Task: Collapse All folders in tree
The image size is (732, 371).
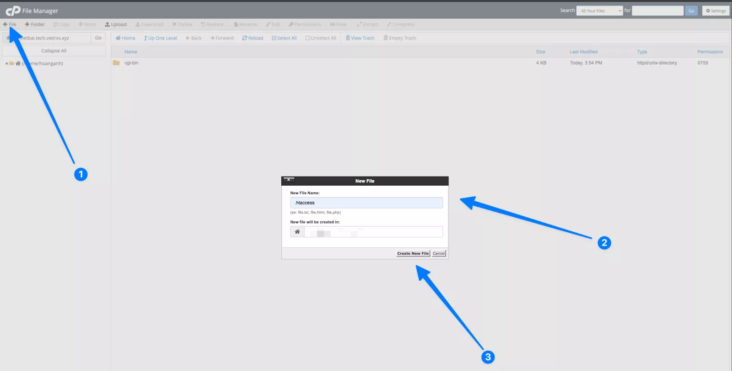Action: tap(54, 51)
